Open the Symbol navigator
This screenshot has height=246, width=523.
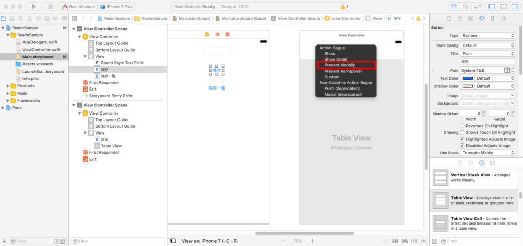(x=12, y=19)
